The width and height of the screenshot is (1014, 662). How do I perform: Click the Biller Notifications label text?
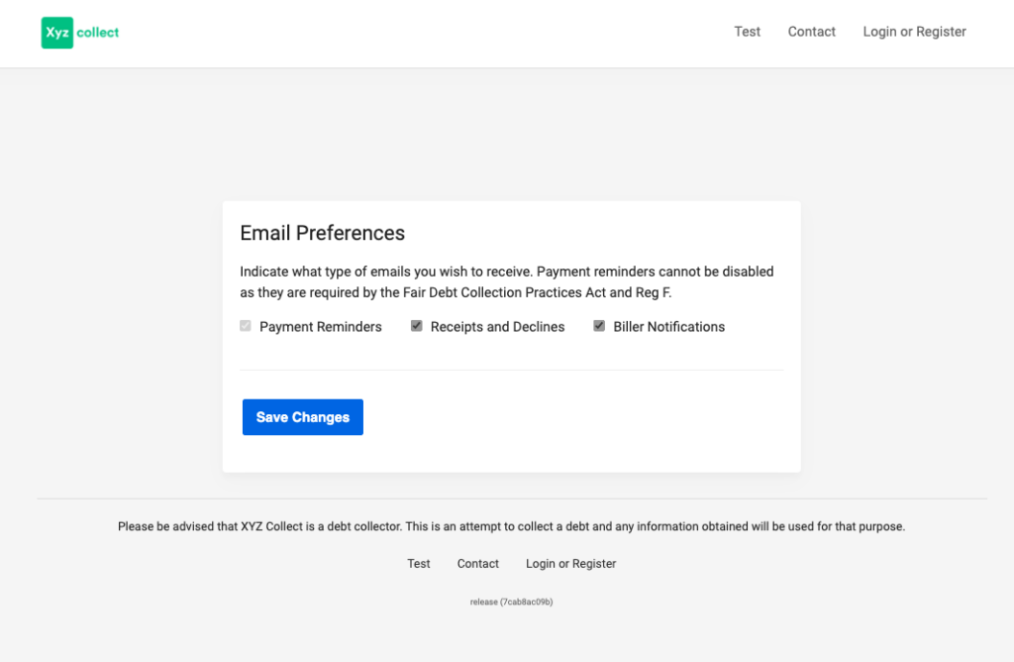tap(669, 327)
